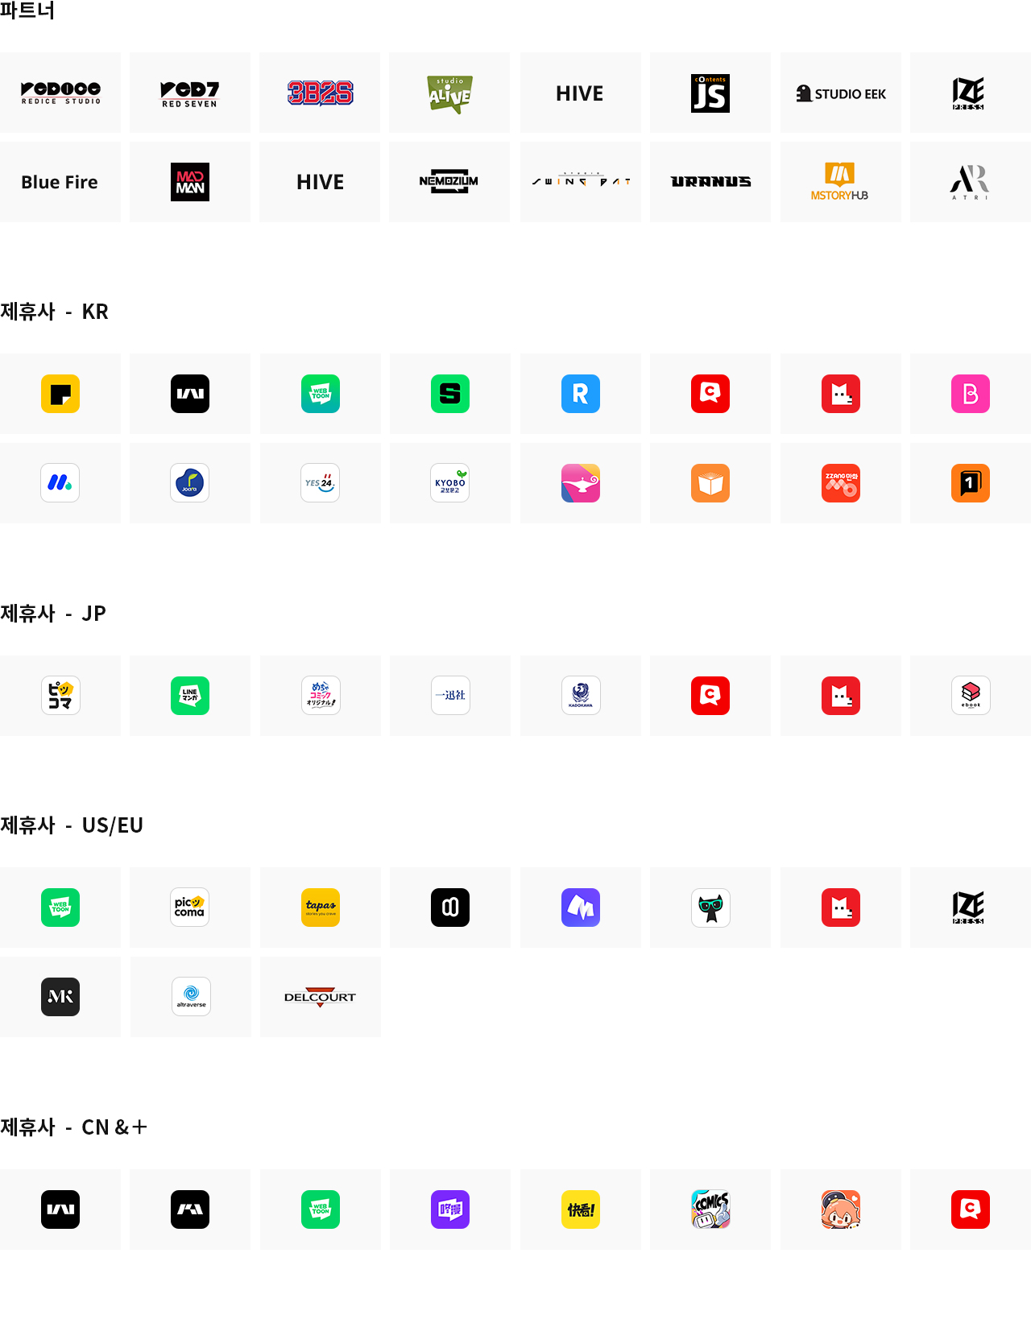The width and height of the screenshot is (1031, 1319).
Task: Click the ATRI partner logo
Action: 970,182
